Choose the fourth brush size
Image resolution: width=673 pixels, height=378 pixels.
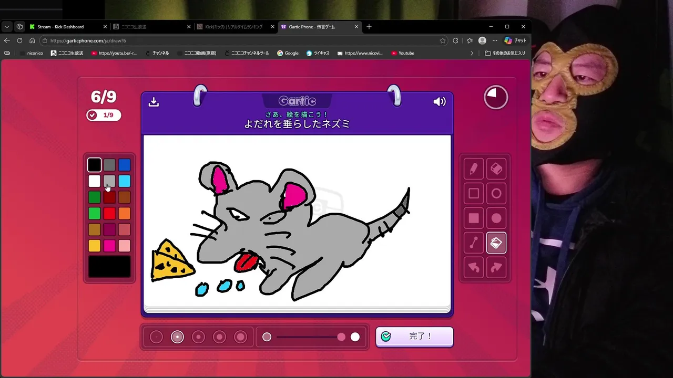click(219, 337)
